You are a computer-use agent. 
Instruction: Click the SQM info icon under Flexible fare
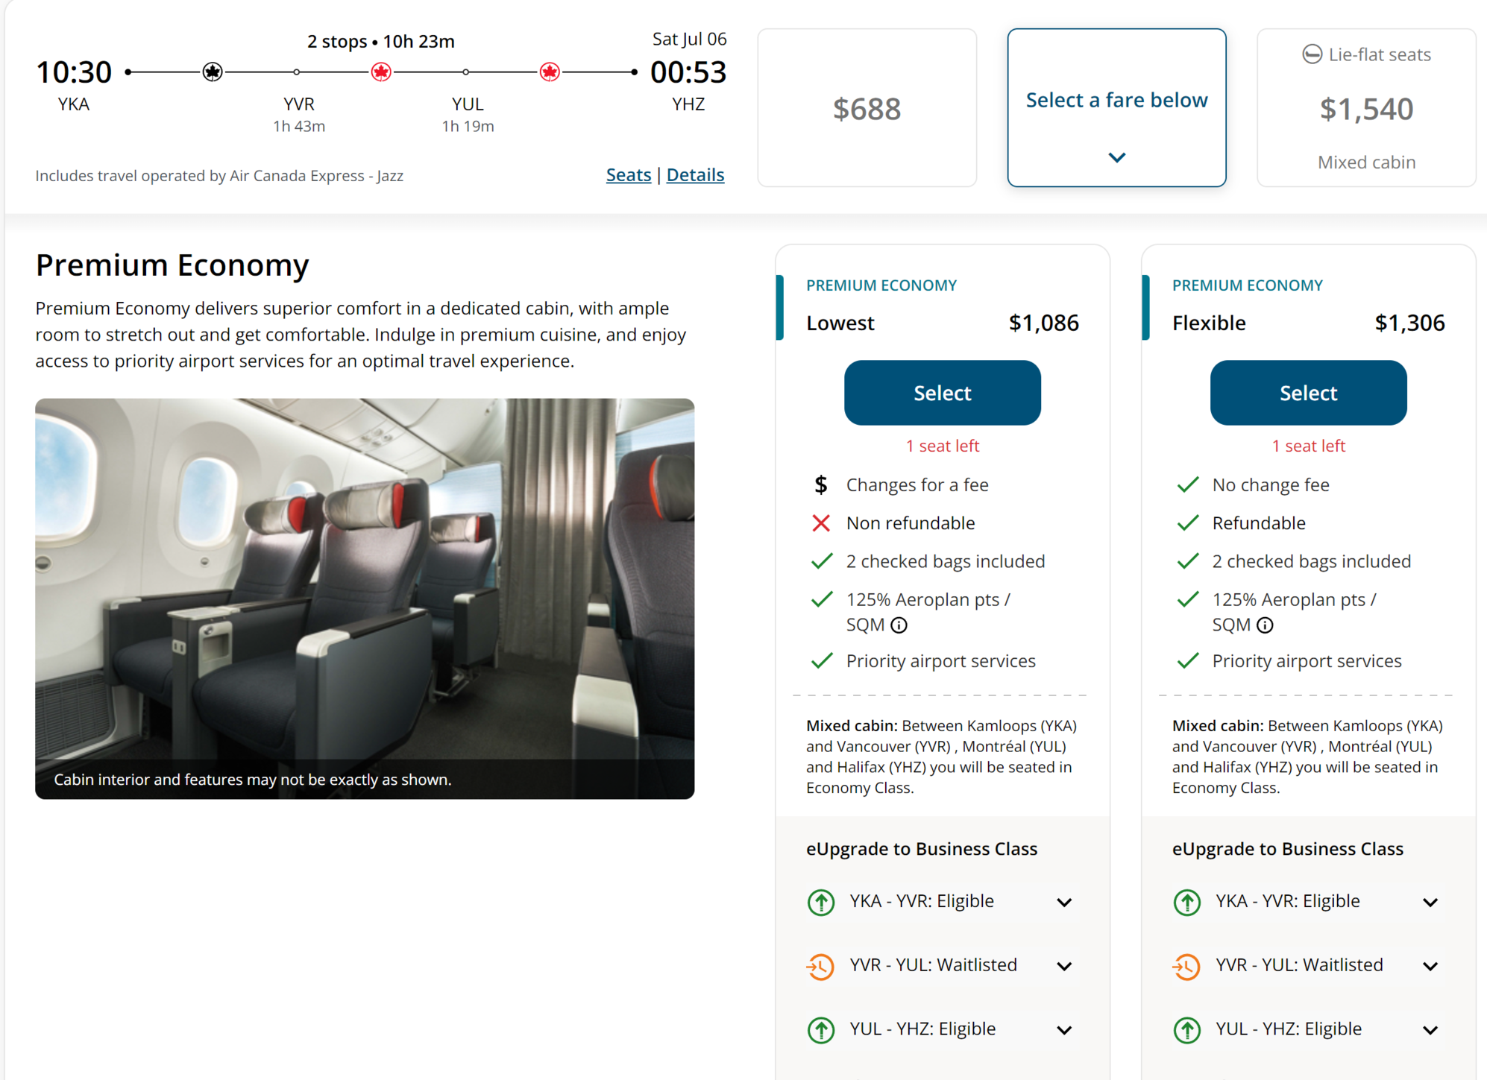[x=1265, y=625]
